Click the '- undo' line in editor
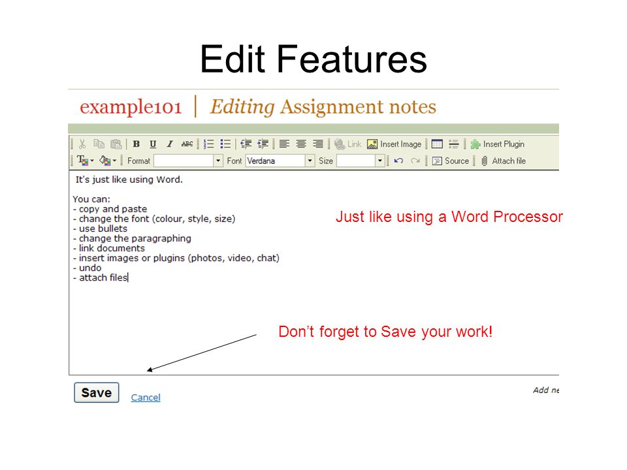627x470 pixels. click(87, 268)
